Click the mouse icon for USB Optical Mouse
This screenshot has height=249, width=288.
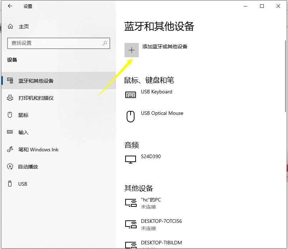point(131,116)
